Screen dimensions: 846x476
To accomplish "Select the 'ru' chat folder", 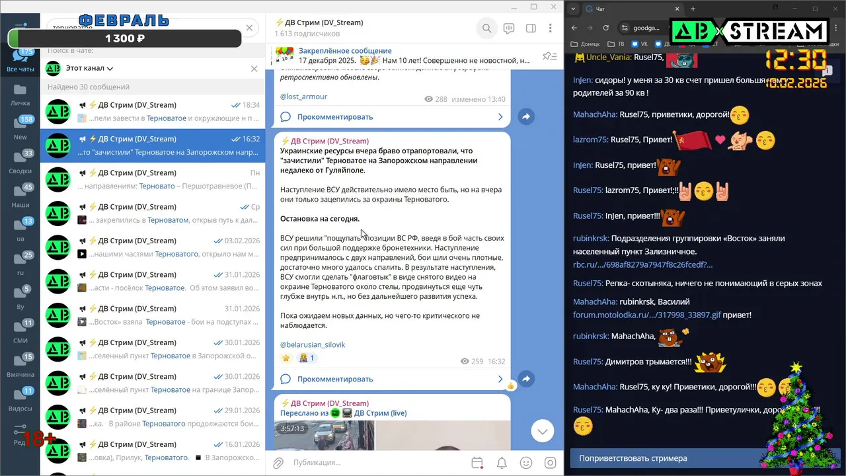I will pyautogui.click(x=20, y=264).
